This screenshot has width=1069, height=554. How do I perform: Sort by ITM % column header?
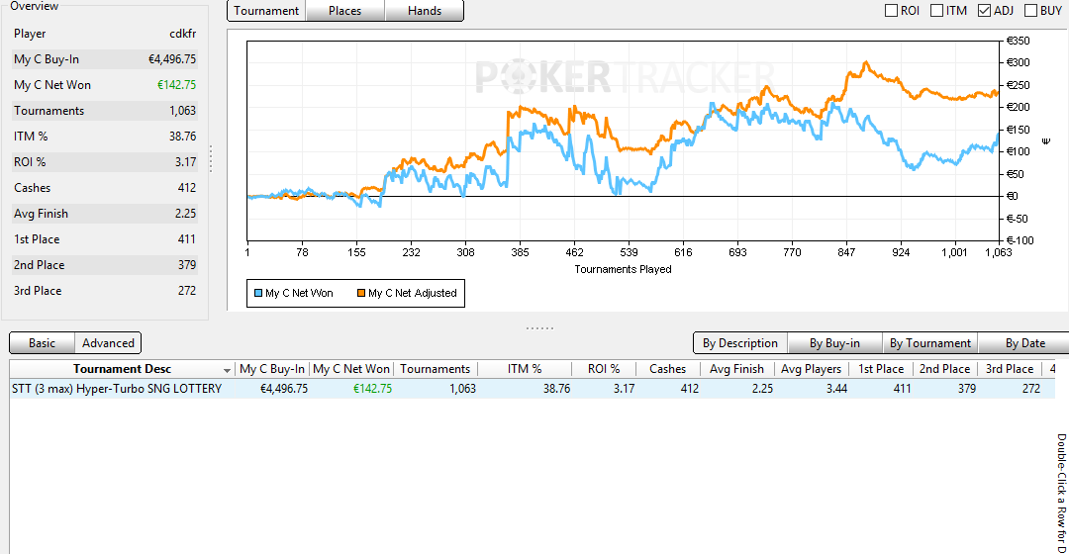525,369
